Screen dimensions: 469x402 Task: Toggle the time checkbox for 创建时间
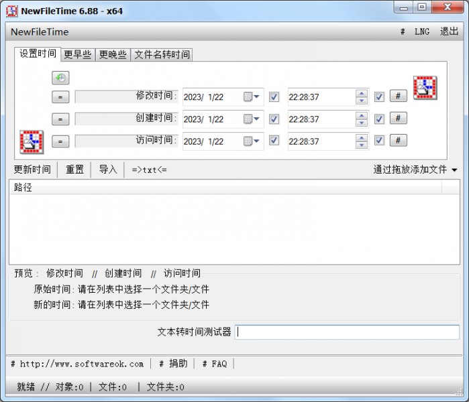pos(379,119)
